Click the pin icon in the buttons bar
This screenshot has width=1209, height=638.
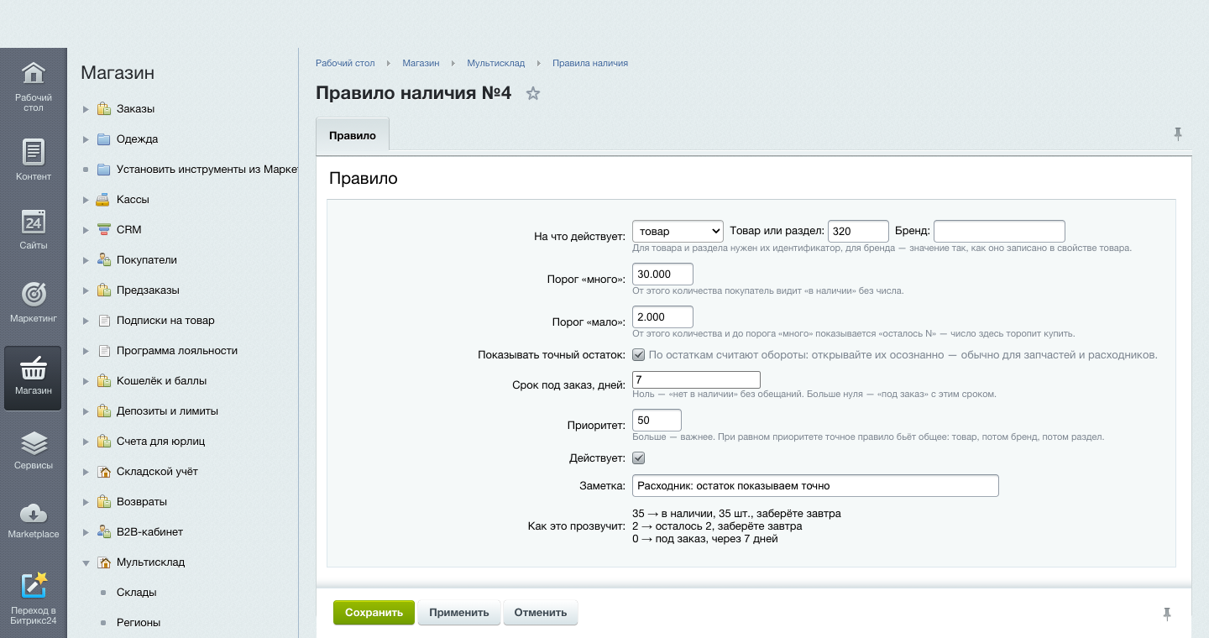pyautogui.click(x=1167, y=614)
